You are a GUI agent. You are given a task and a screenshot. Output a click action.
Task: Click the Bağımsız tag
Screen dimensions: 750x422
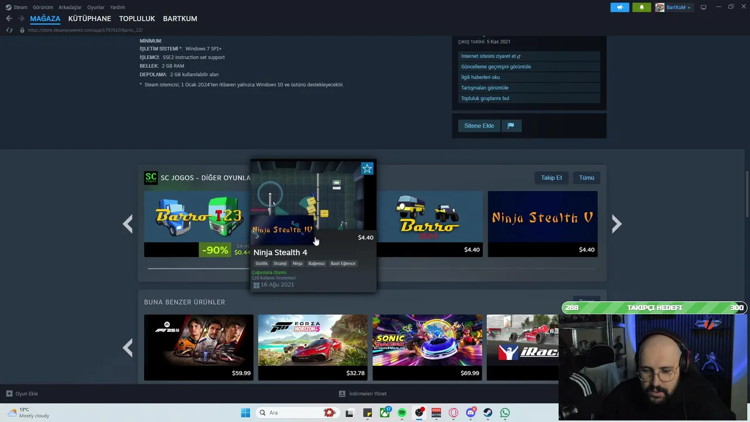point(316,263)
